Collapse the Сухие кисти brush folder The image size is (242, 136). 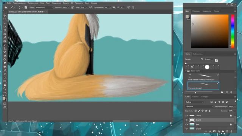click(x=186, y=71)
